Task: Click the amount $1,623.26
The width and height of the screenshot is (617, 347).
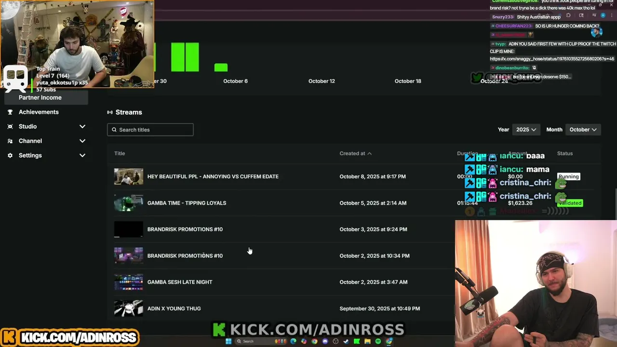Action: [520, 203]
